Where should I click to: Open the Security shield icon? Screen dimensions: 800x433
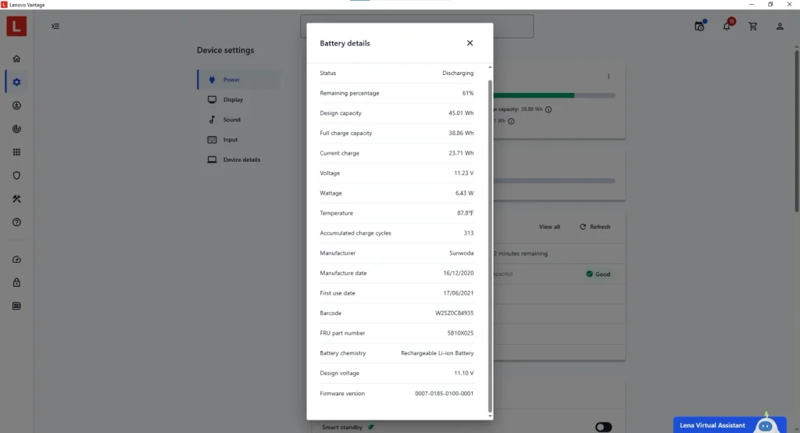tap(16, 176)
